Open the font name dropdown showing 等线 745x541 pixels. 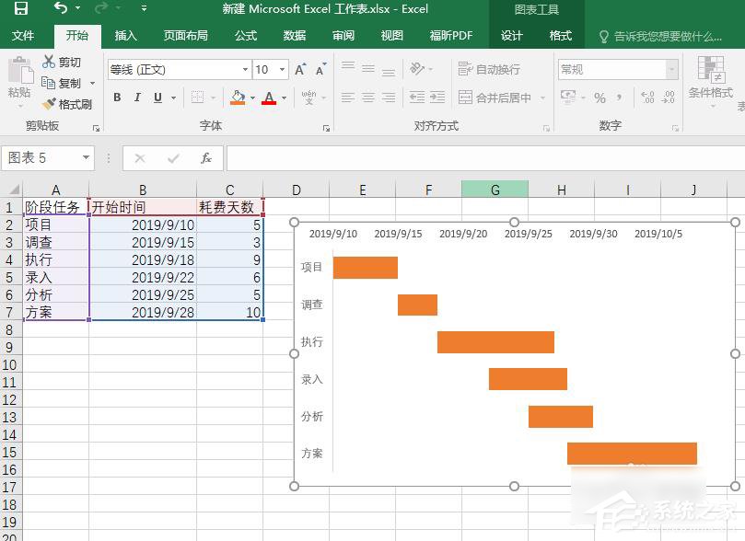[244, 69]
